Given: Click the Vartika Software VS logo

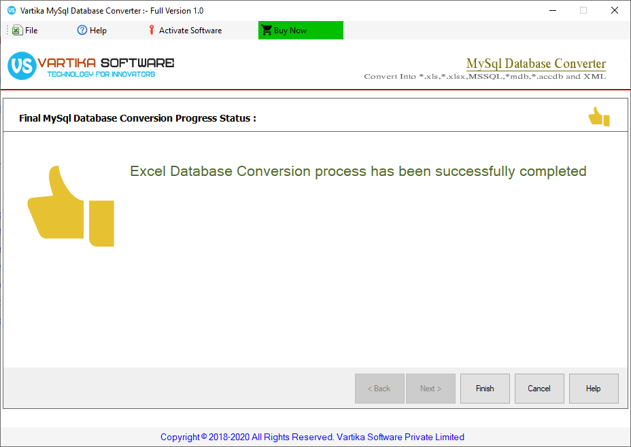Looking at the screenshot, I should [22, 66].
